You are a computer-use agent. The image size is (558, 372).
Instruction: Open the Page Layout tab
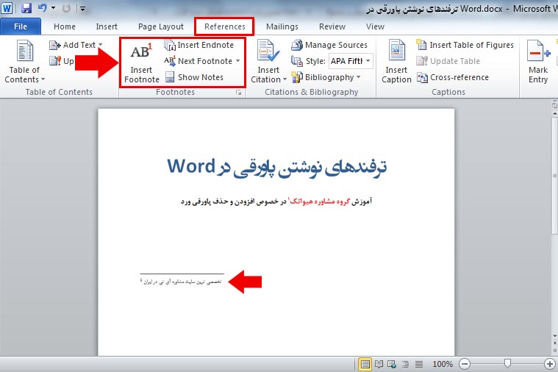[x=161, y=26]
